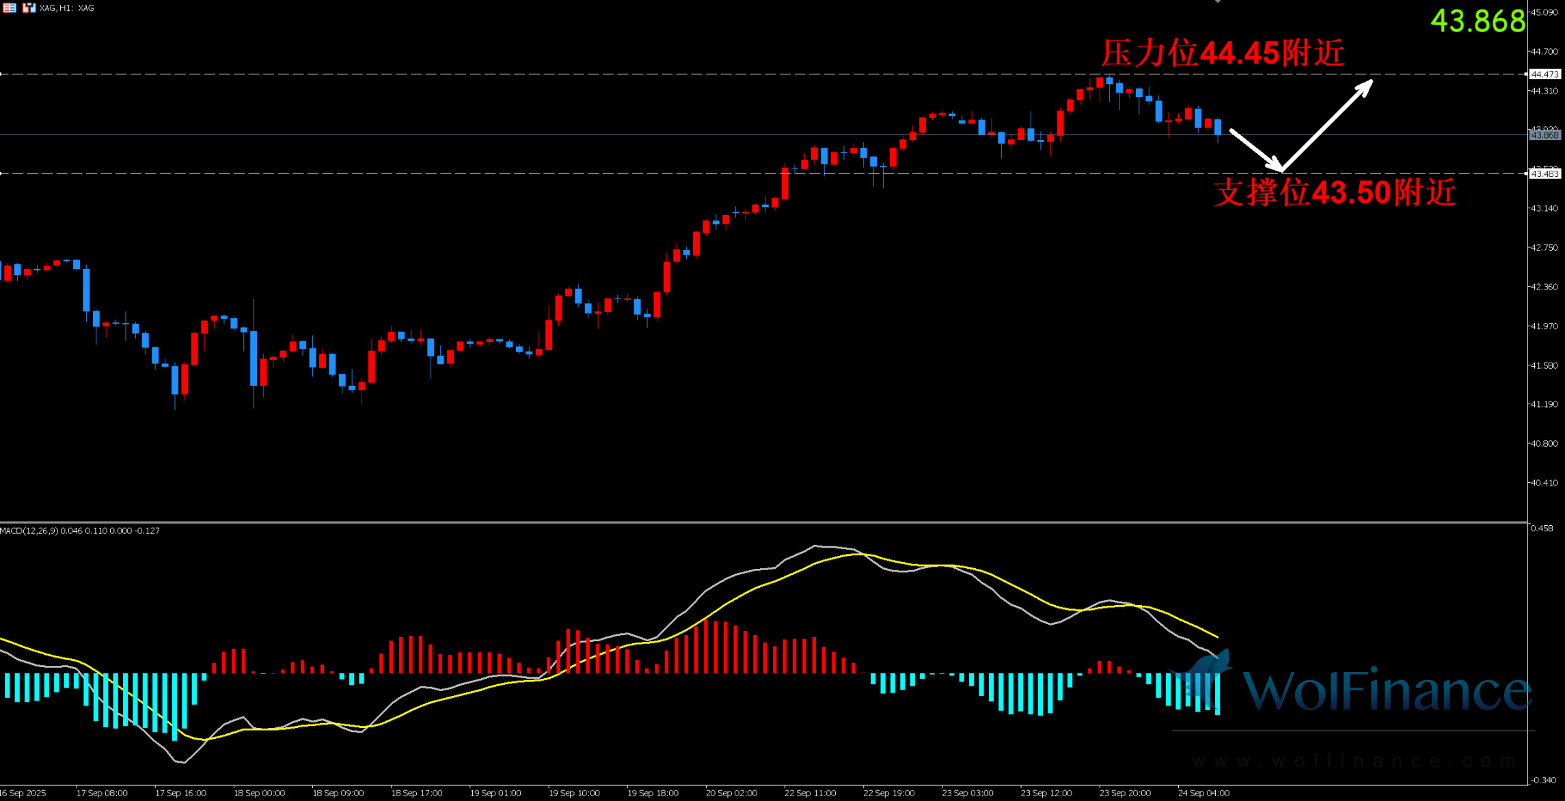
Task: Click the large green 43.868 price display
Action: [1478, 21]
